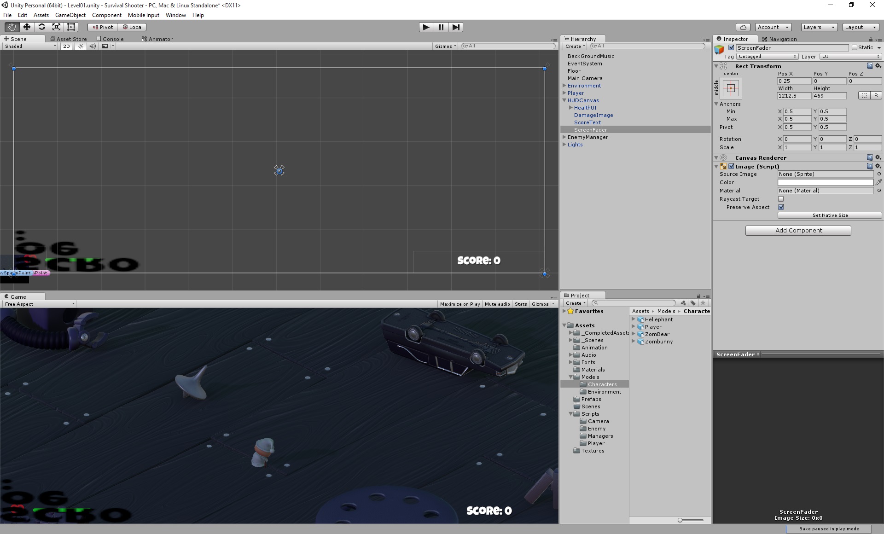This screenshot has width=884, height=534.
Task: Switch to Asset Store tab
Action: (x=68, y=39)
